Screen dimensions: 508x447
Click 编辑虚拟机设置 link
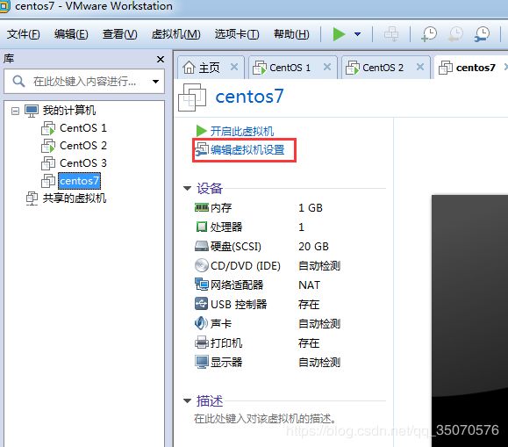[247, 150]
